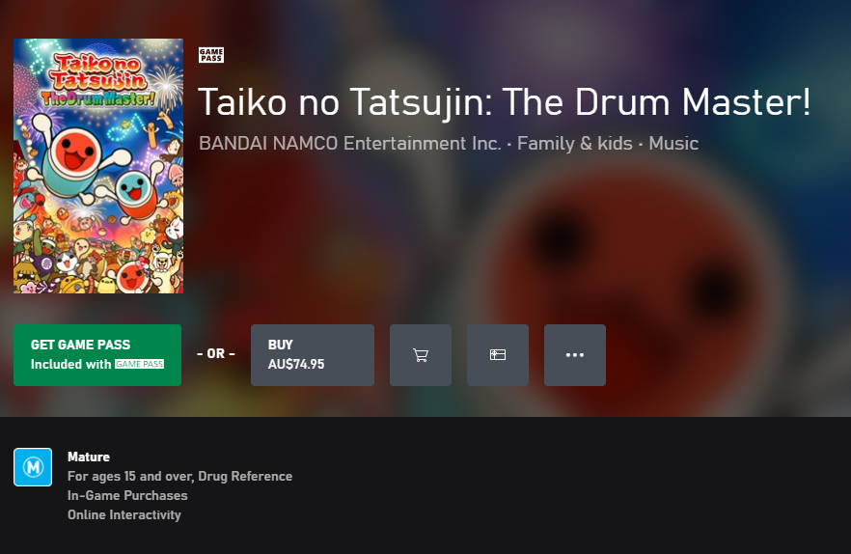The height and width of the screenshot is (554, 851).
Task: Browse the Music genre link
Action: click(673, 144)
